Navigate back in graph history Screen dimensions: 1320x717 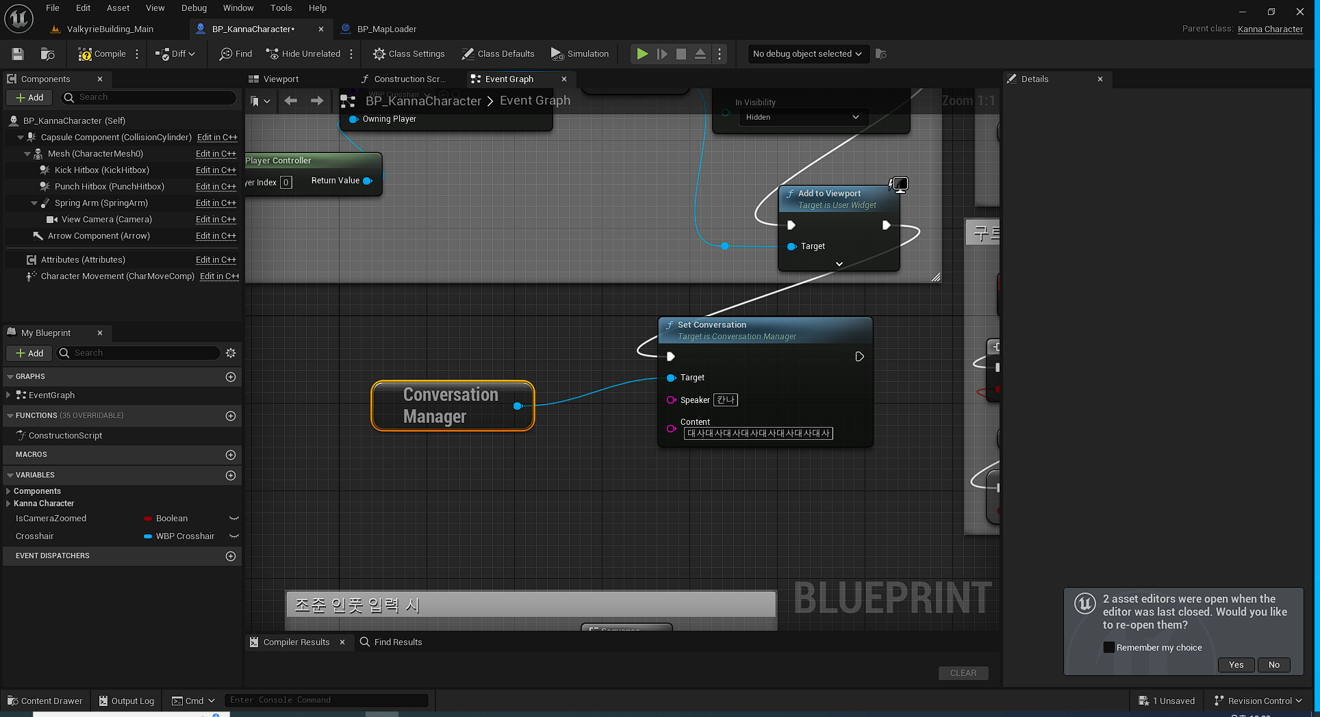coord(291,101)
